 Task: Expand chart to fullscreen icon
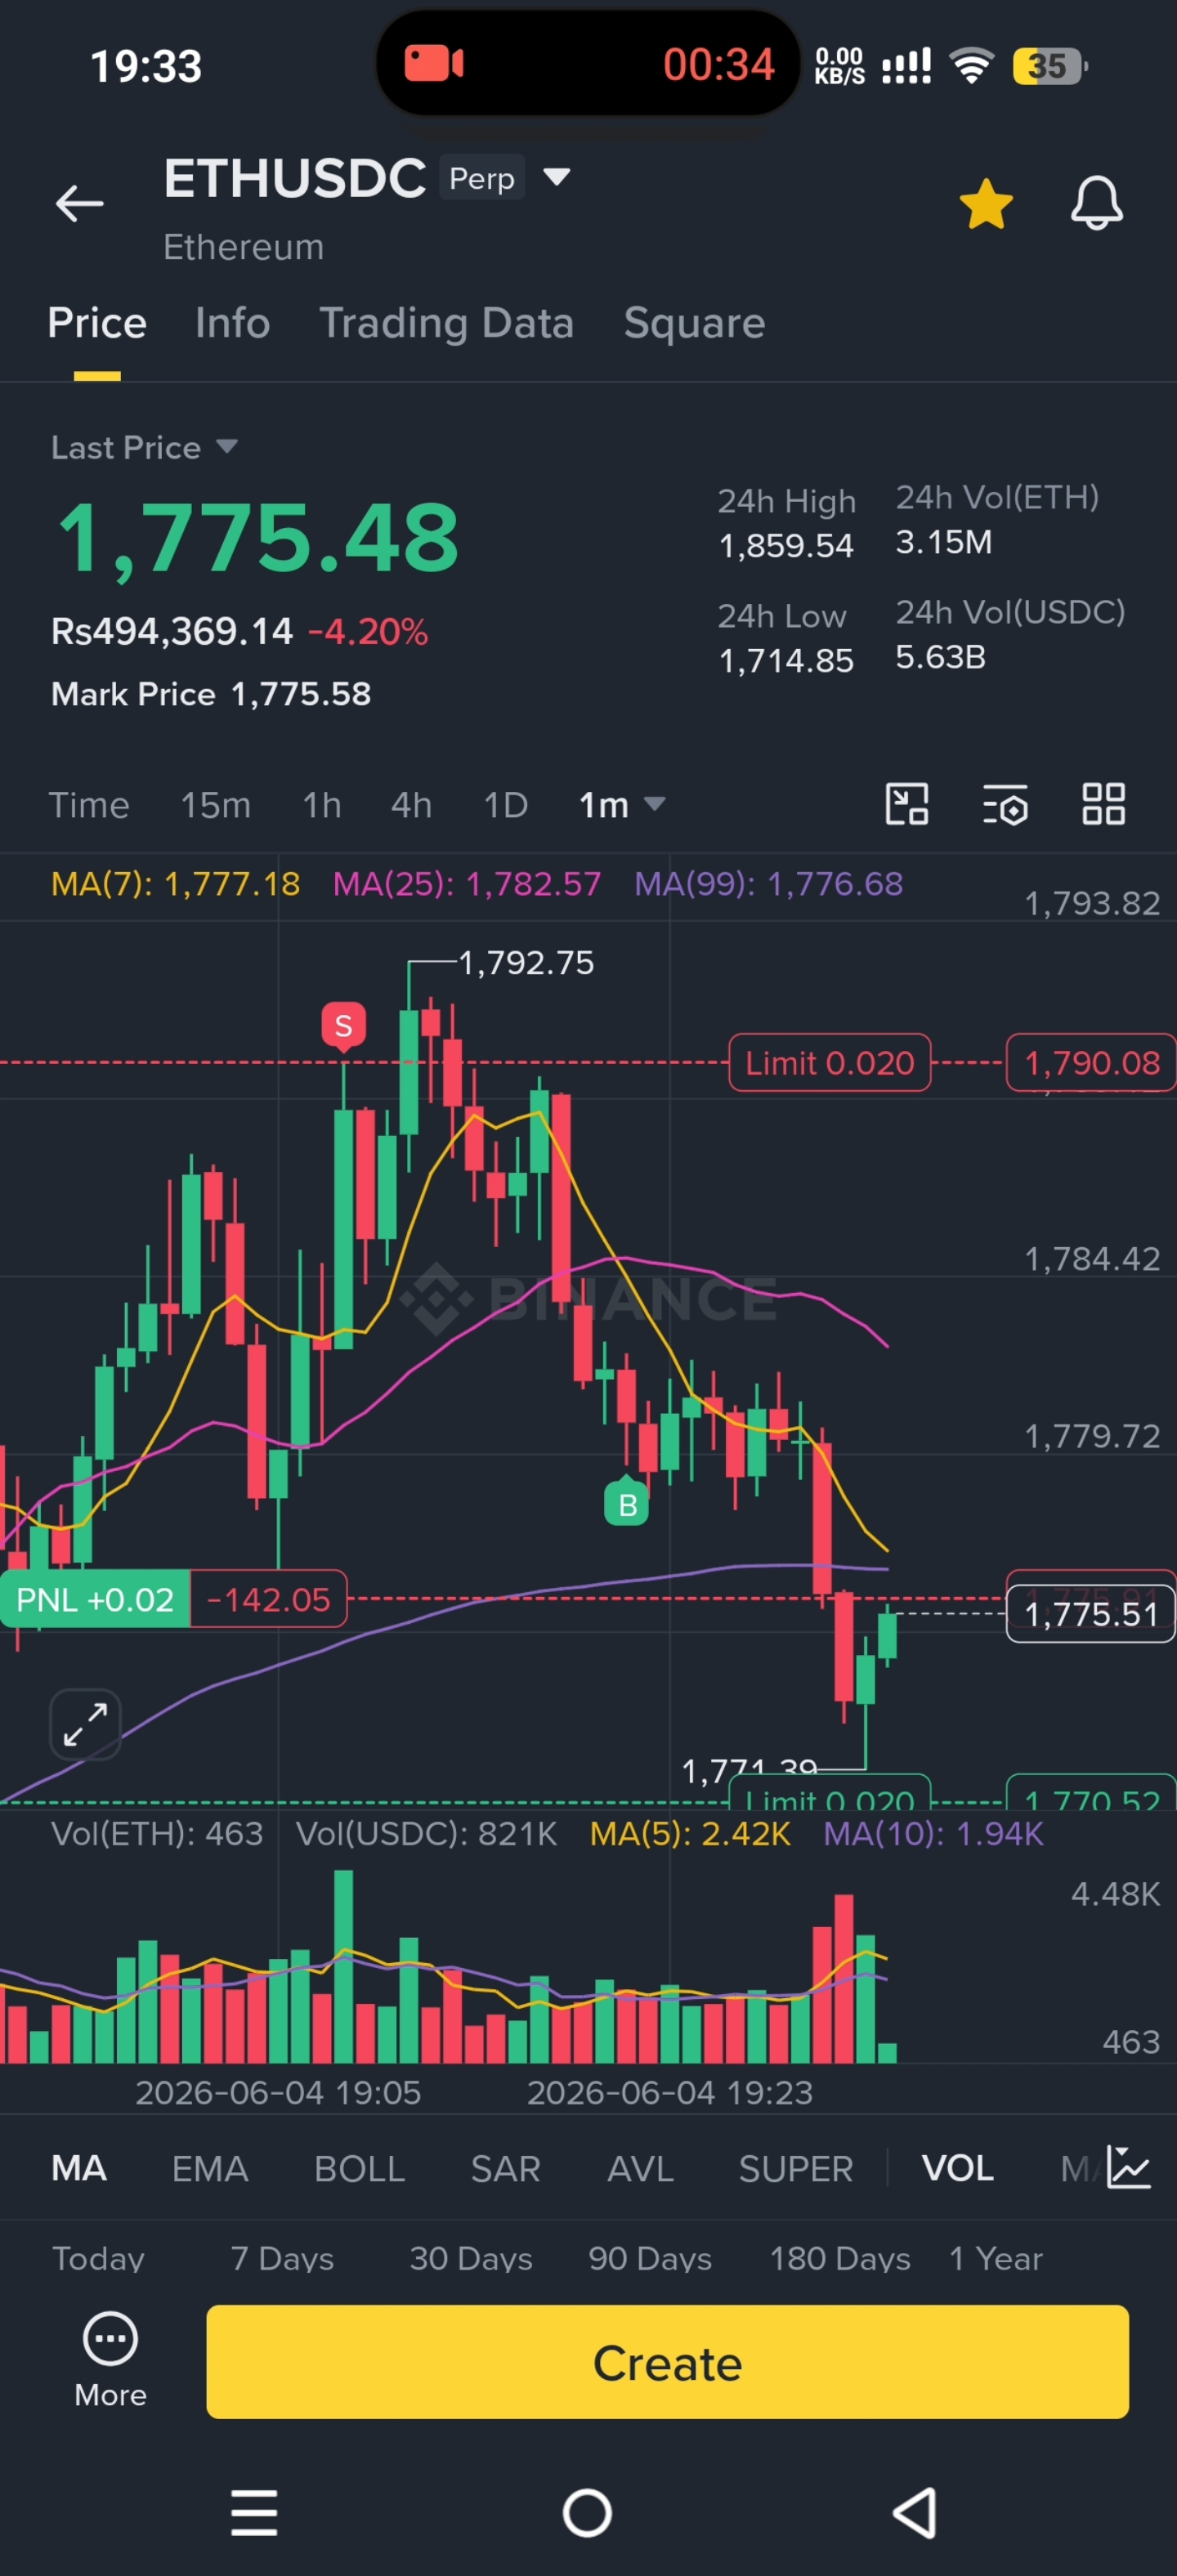click(85, 1724)
